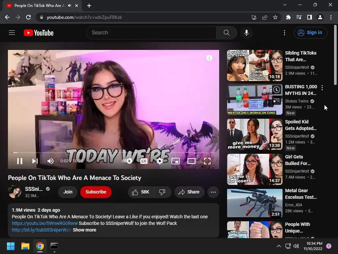
Task: Go back in browser history
Action: tap(7, 17)
